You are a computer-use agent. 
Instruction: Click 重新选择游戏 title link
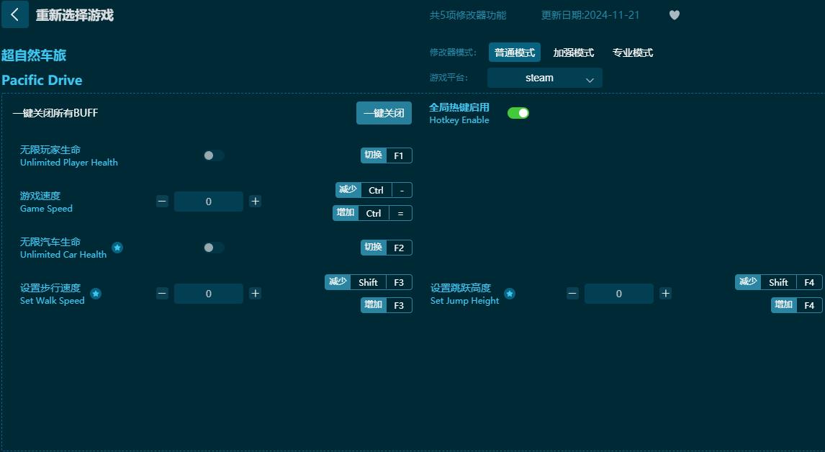75,15
